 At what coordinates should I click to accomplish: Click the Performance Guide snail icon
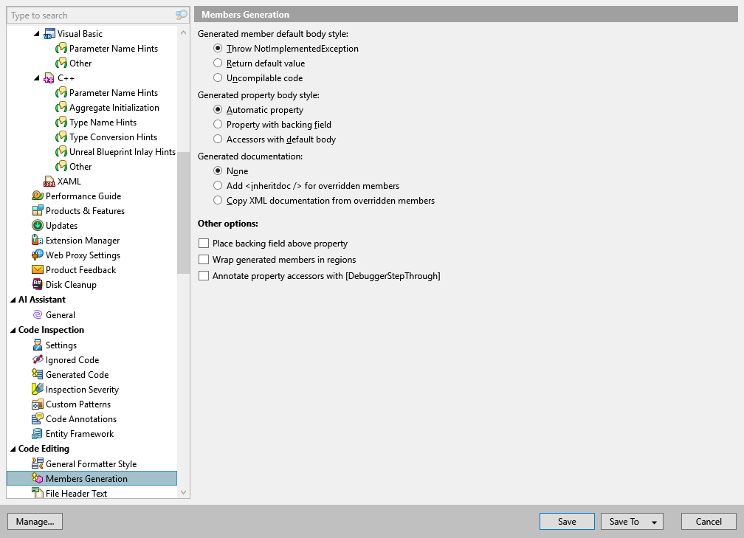38,196
